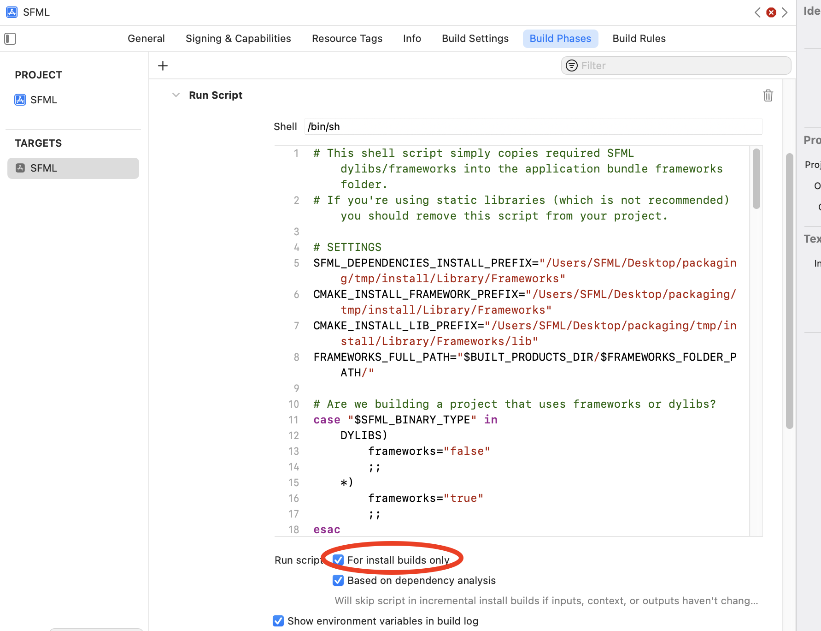The width and height of the screenshot is (821, 631).
Task: Click the forward navigation chevron
Action: (x=786, y=12)
